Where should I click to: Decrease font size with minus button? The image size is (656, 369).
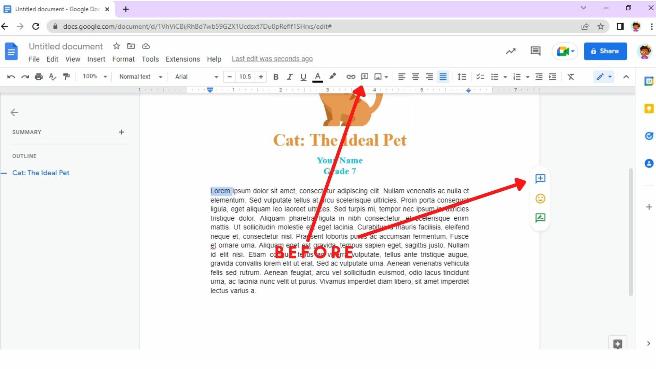click(x=230, y=77)
